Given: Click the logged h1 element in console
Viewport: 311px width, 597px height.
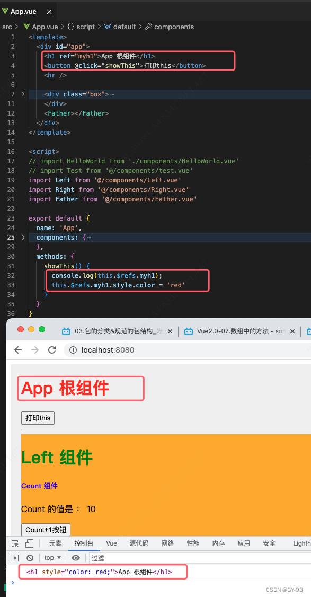Looking at the screenshot, I should click(x=99, y=572).
